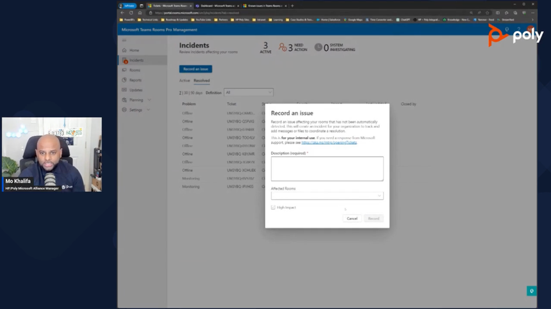Image resolution: width=551 pixels, height=309 pixels.
Task: Select the 90 days range filter
Action: pos(196,93)
